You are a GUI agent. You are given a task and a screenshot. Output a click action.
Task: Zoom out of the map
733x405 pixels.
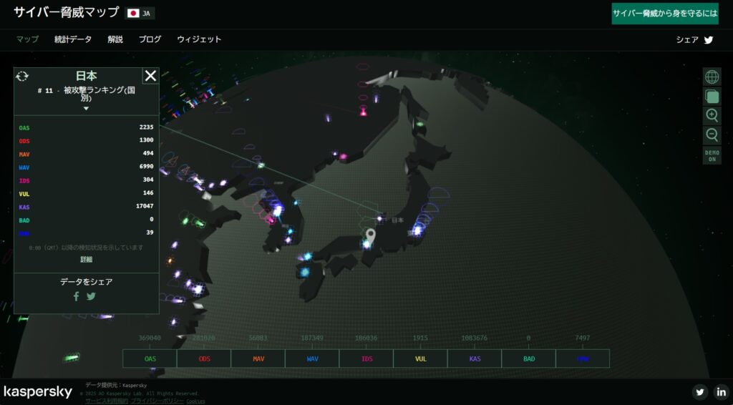712,135
